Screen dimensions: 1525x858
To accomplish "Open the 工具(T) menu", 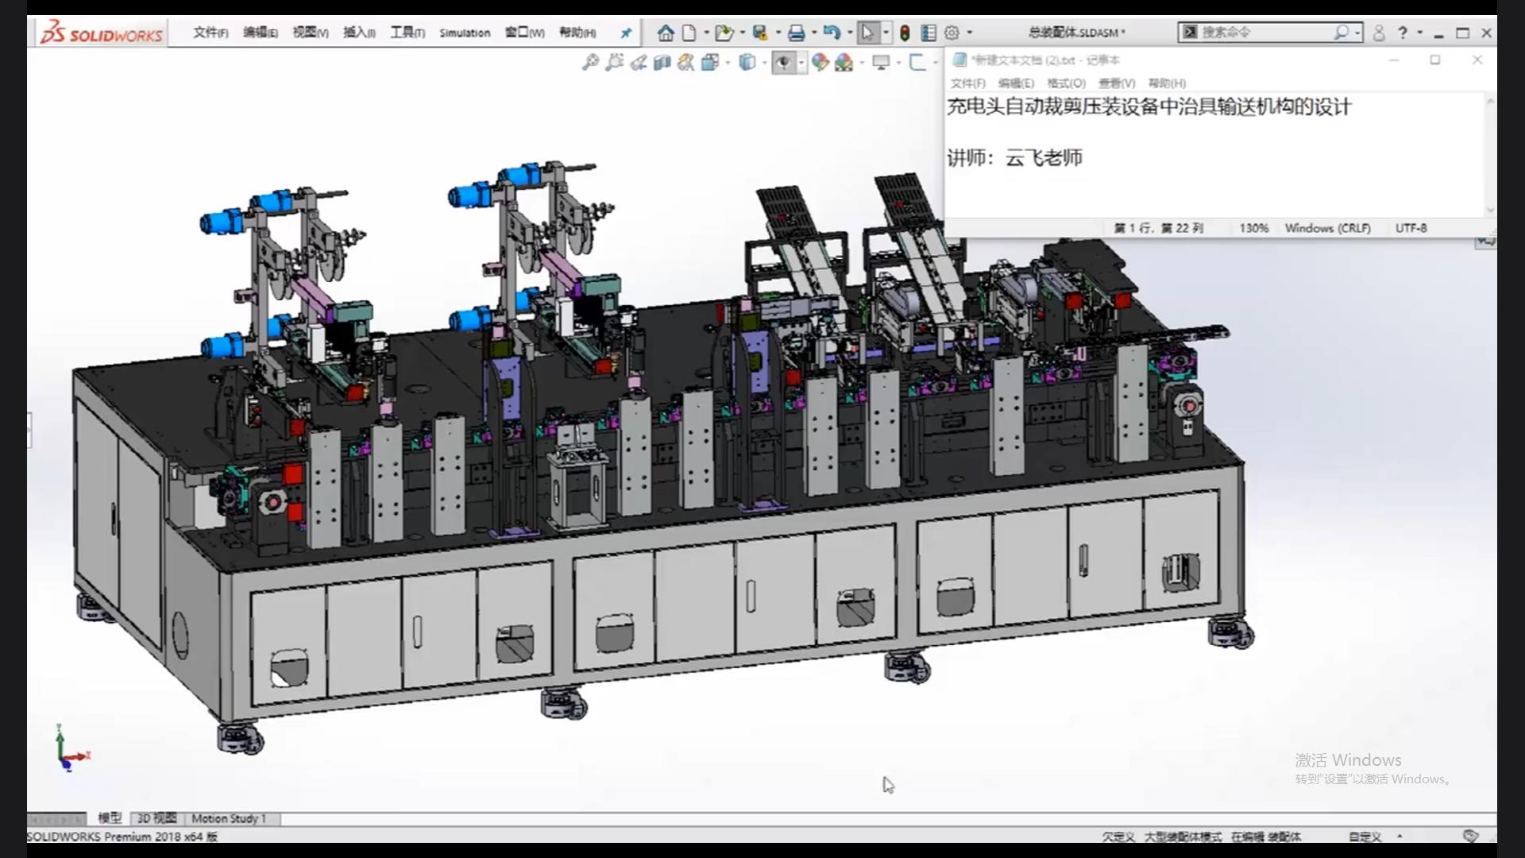I will [407, 33].
